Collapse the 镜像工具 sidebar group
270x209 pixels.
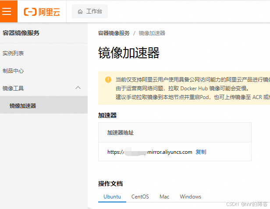[44, 88]
